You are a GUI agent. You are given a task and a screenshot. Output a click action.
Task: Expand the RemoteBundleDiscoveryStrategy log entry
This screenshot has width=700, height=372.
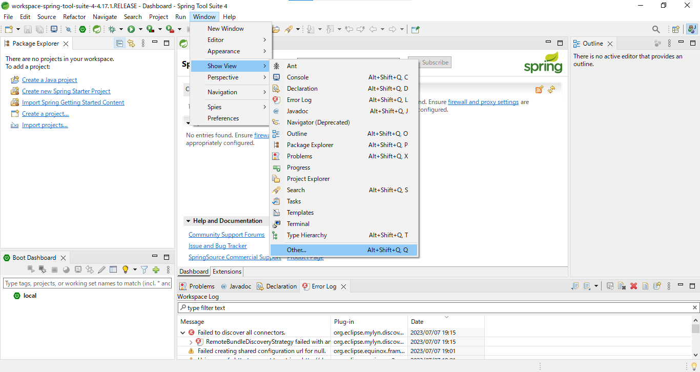pyautogui.click(x=191, y=342)
